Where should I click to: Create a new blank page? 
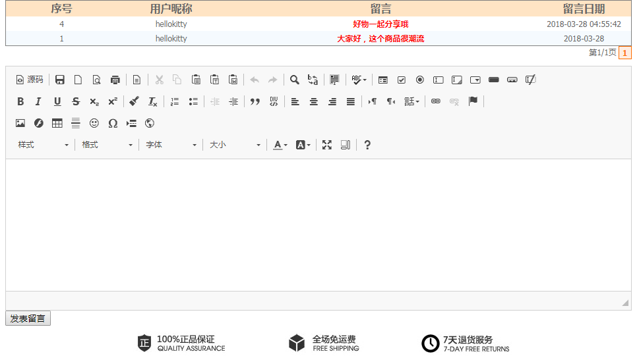[x=78, y=80]
